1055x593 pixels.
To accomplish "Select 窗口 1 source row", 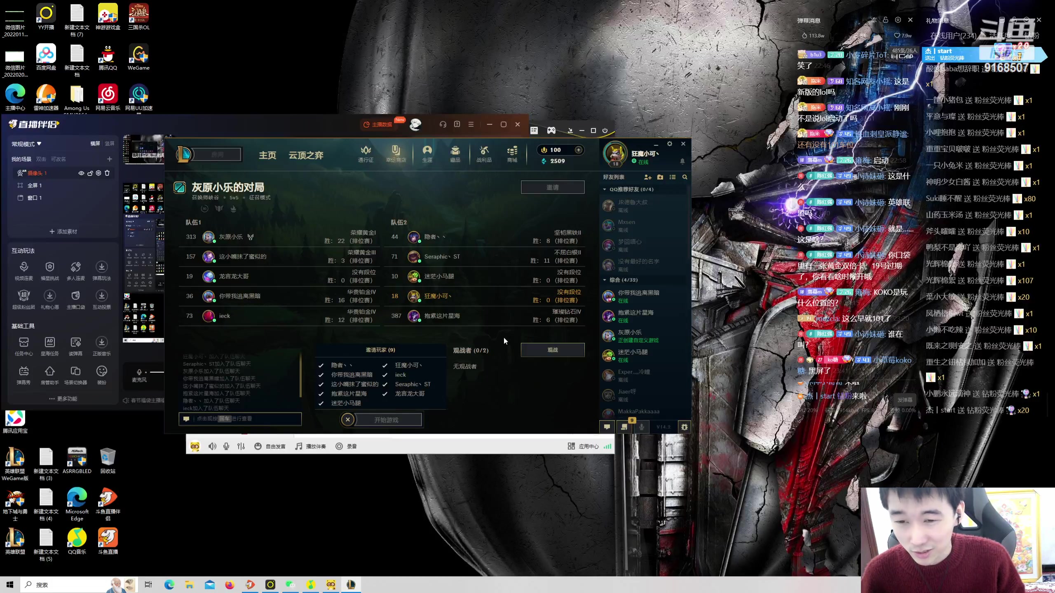I will tap(63, 198).
